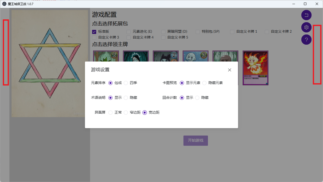
Task: Choose 显示元素 for 卡图预览
Action: 182,83
